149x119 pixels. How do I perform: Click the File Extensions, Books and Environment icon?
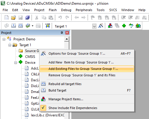[x=110, y=26]
